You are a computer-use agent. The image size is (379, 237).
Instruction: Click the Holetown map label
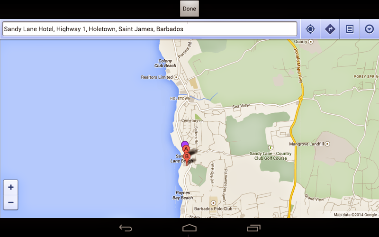point(180,99)
